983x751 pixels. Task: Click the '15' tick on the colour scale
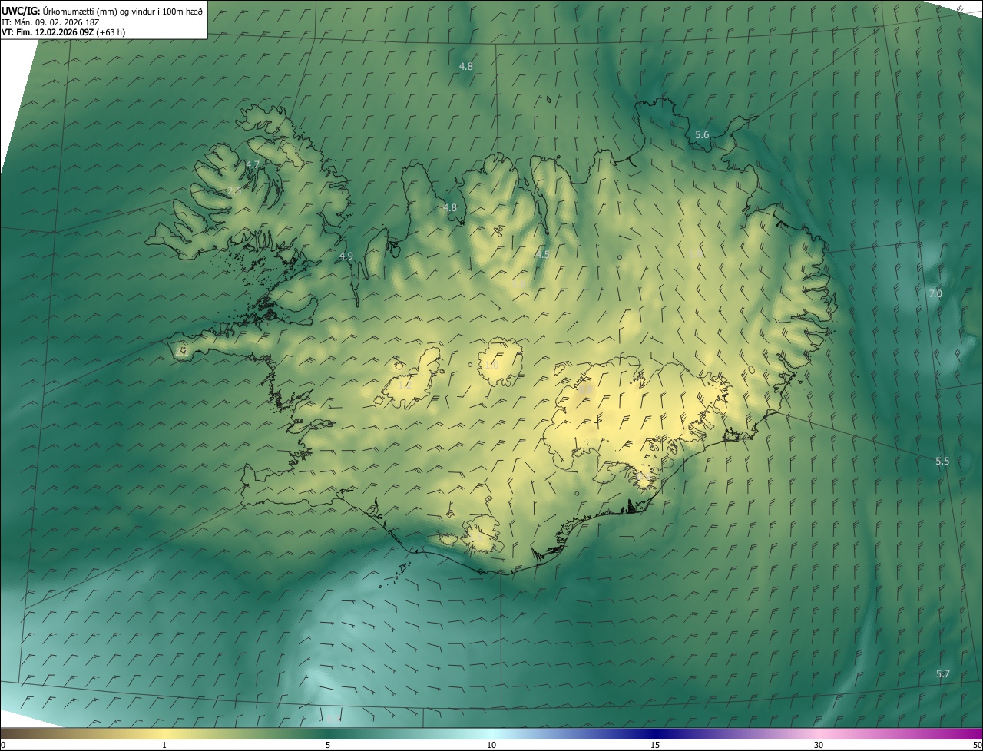tap(655, 745)
